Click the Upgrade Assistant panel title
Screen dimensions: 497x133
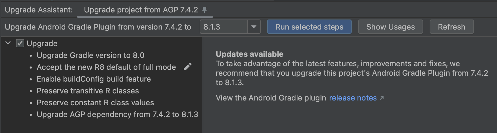(39, 10)
